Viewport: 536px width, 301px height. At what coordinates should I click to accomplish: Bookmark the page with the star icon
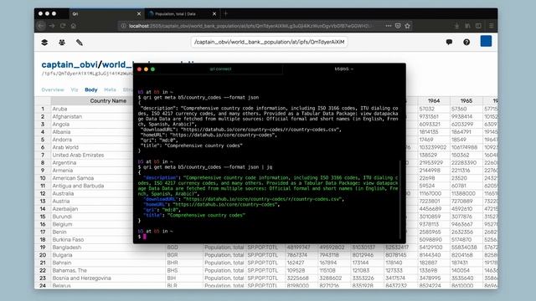click(x=408, y=26)
